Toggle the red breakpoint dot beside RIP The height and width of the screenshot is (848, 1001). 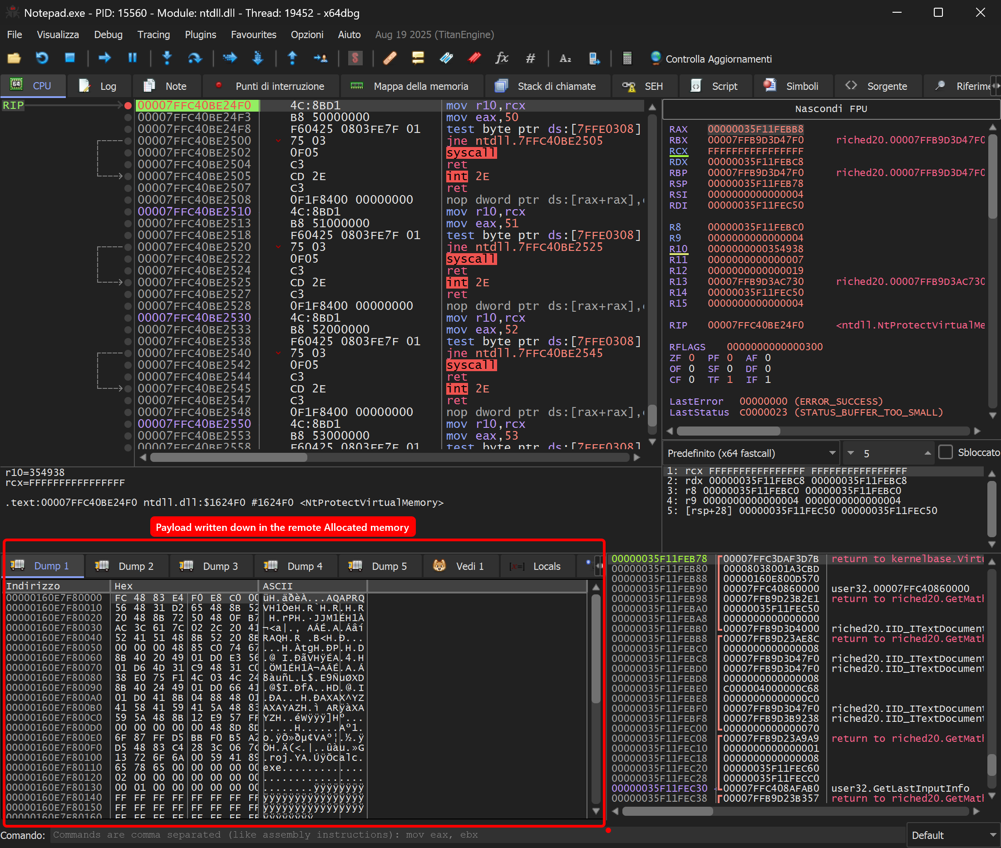pos(128,105)
